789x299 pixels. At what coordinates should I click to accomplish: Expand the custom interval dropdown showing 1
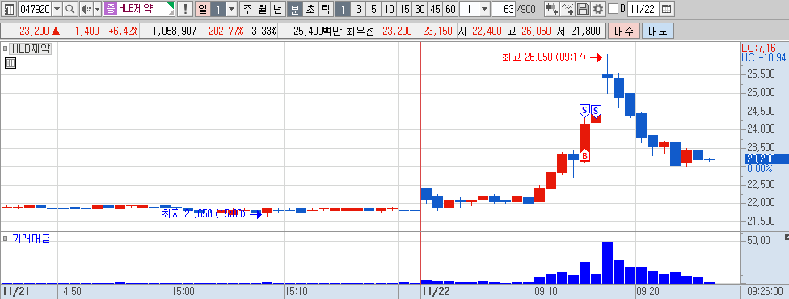pos(484,9)
